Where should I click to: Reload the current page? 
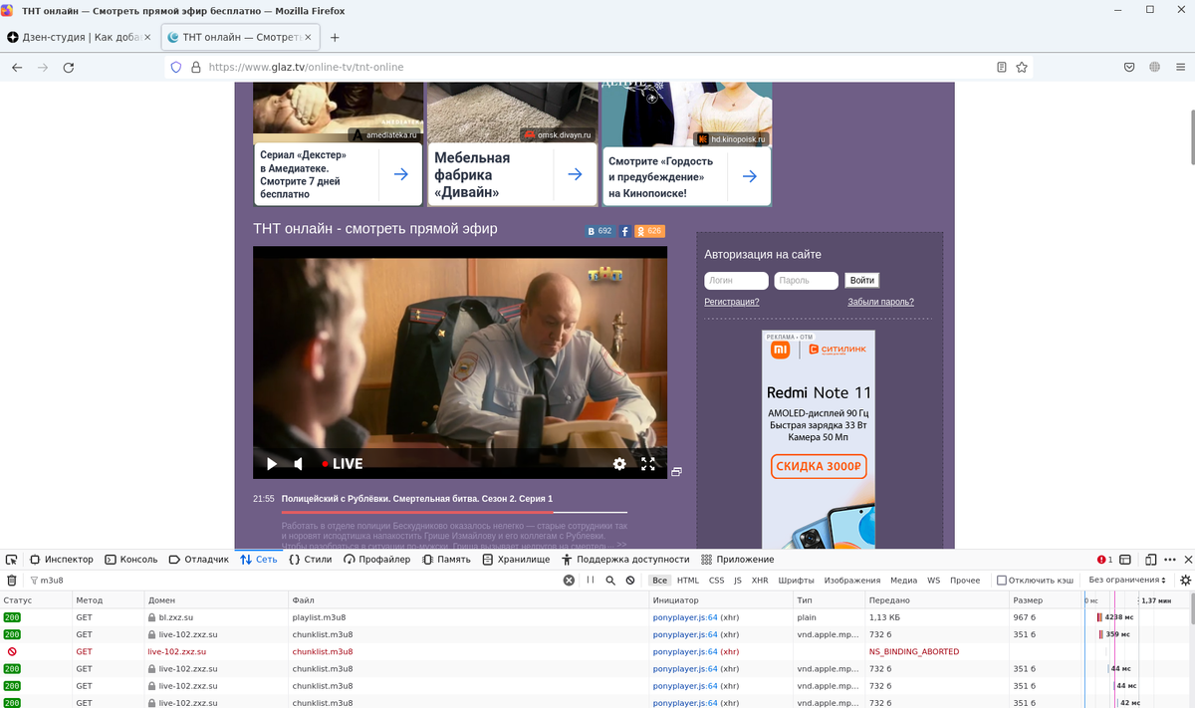point(69,67)
